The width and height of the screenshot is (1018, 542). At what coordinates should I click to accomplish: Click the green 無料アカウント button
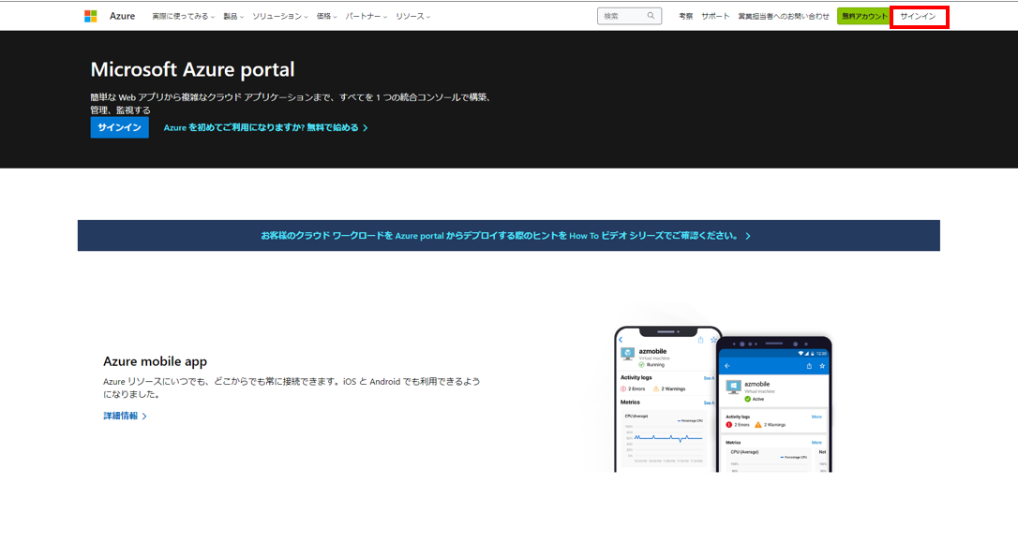(x=863, y=16)
